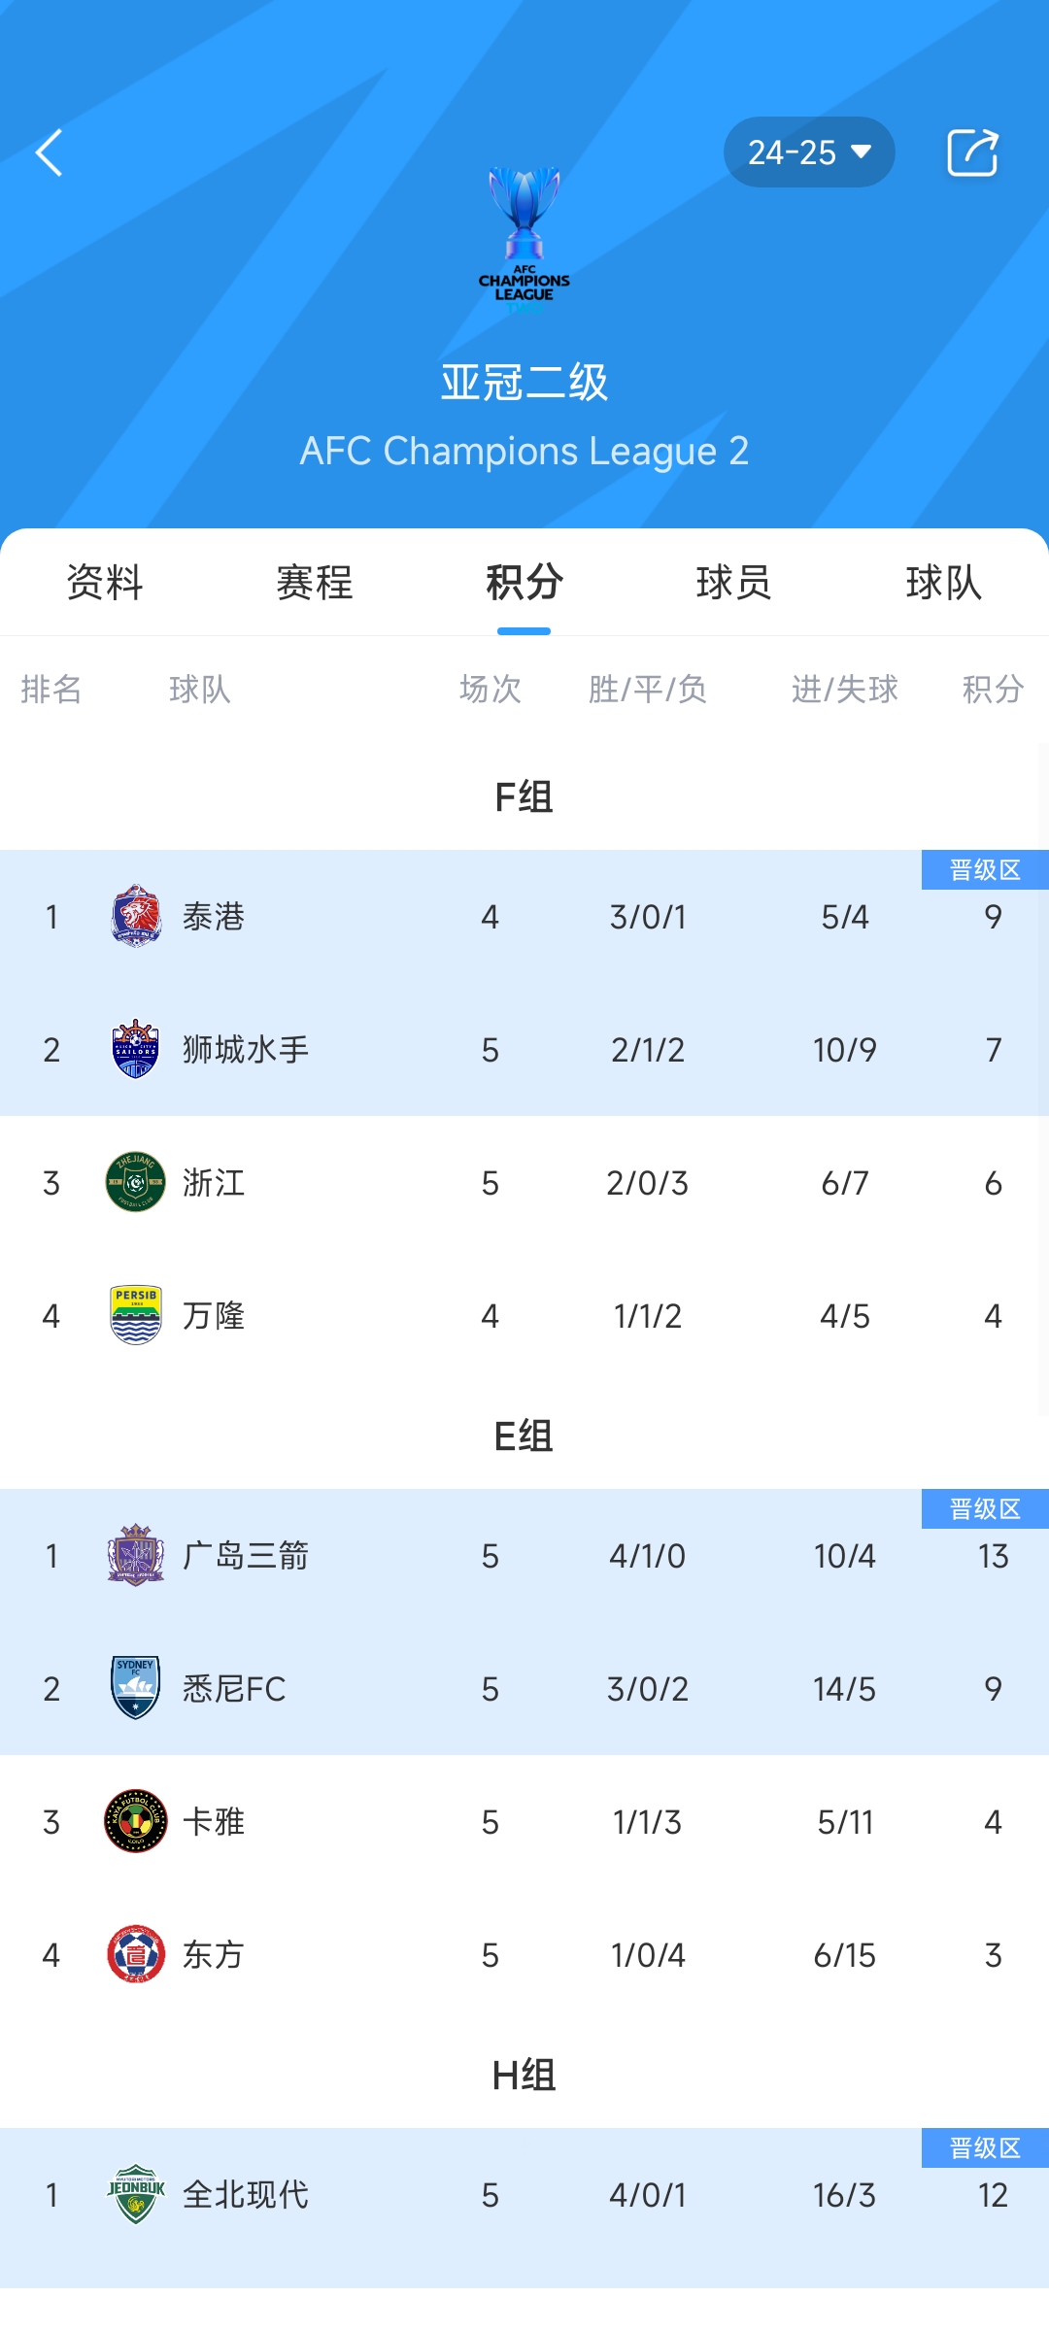This screenshot has width=1049, height=2331.
Task: Tap the E组 group header
Action: (x=524, y=1436)
